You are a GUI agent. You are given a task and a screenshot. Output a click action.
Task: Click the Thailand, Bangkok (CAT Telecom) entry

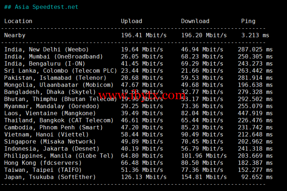59,120
